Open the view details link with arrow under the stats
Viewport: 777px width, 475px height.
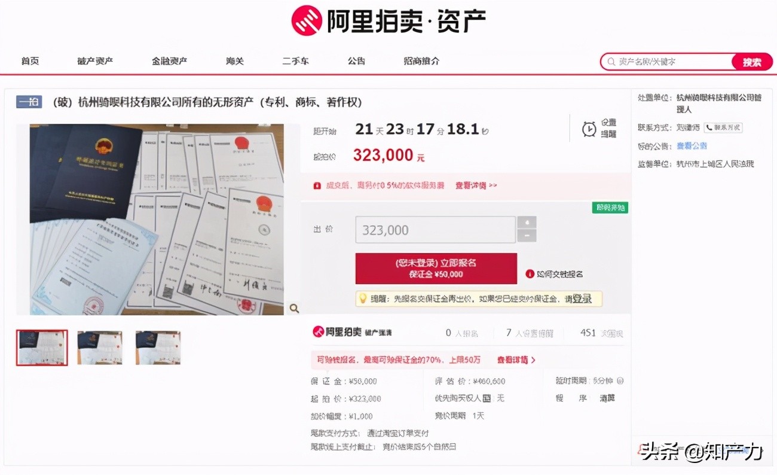[516, 360]
